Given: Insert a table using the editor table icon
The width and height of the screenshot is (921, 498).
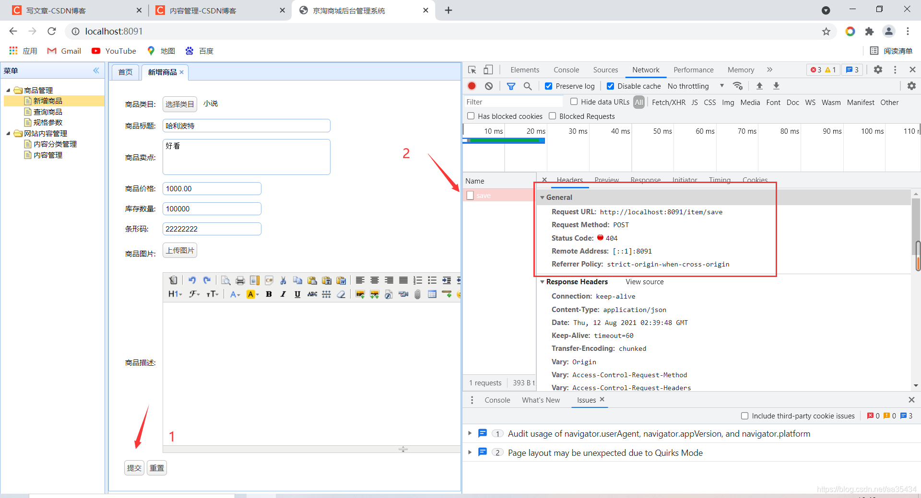Looking at the screenshot, I should click(432, 294).
